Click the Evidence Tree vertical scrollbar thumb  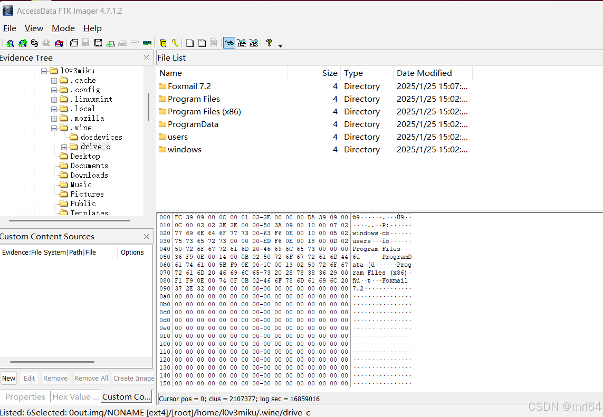(148, 107)
